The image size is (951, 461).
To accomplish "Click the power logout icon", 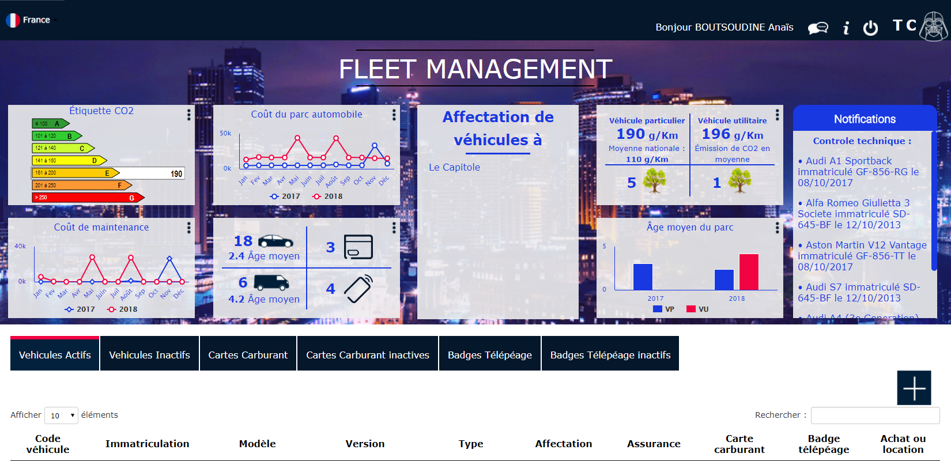I will coord(870,28).
